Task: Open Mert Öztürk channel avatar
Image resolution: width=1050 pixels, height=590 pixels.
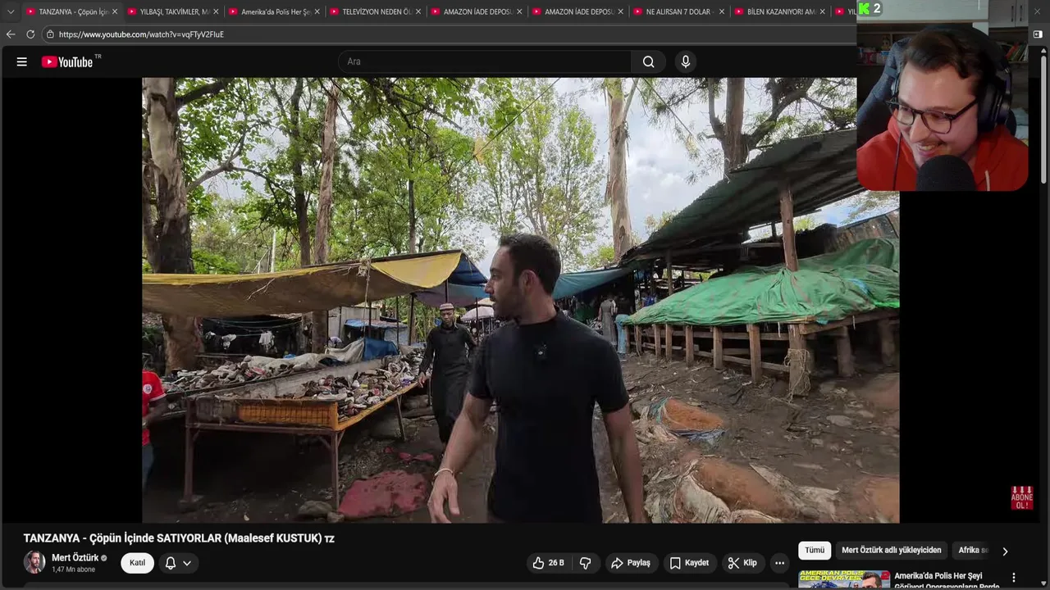Action: tap(34, 562)
